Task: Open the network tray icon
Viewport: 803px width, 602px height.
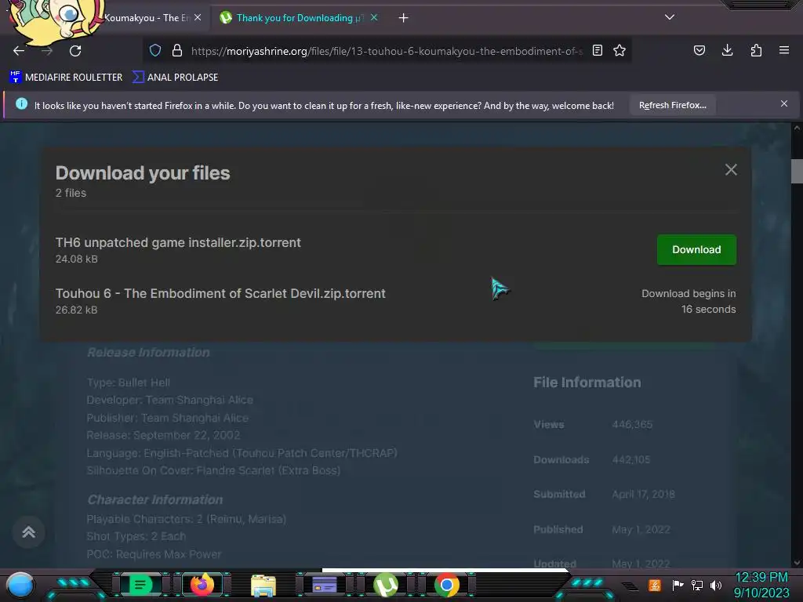Action: [696, 585]
